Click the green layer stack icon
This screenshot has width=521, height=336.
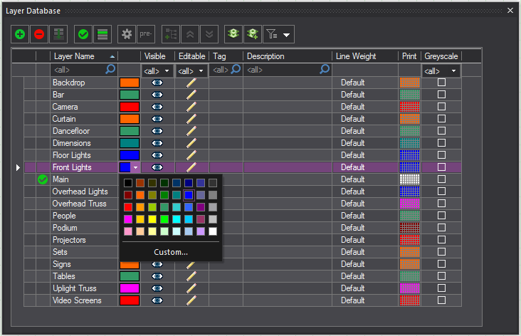coord(233,34)
